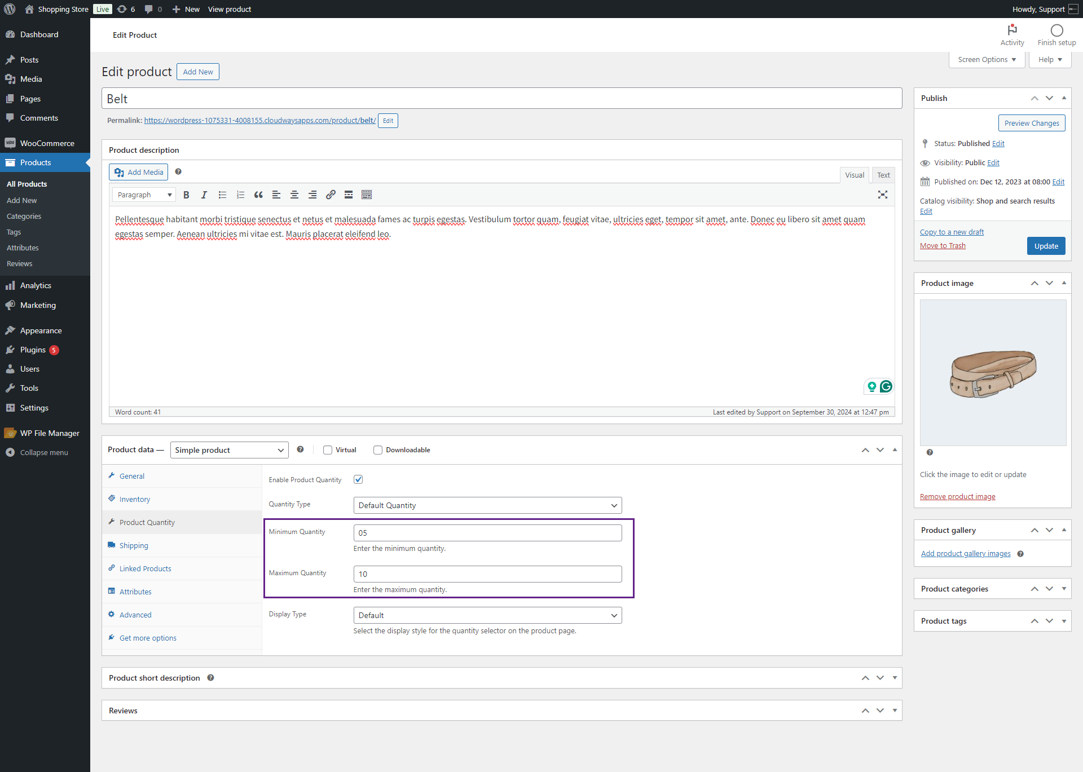Click the Move to Trash link
This screenshot has width=1083, height=772.
943,245
